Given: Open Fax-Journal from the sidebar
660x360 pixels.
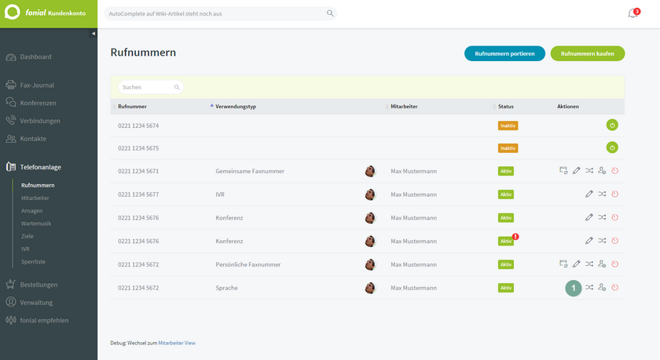Looking at the screenshot, I should click(x=37, y=85).
